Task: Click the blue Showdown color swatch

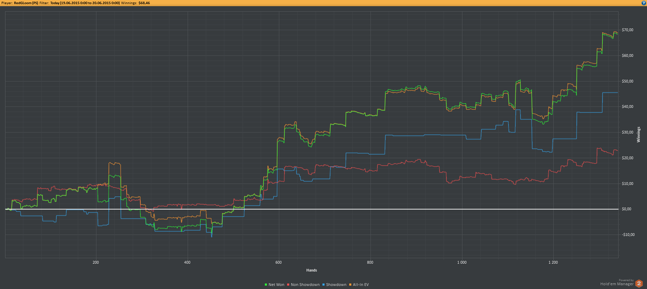Action: coord(323,285)
